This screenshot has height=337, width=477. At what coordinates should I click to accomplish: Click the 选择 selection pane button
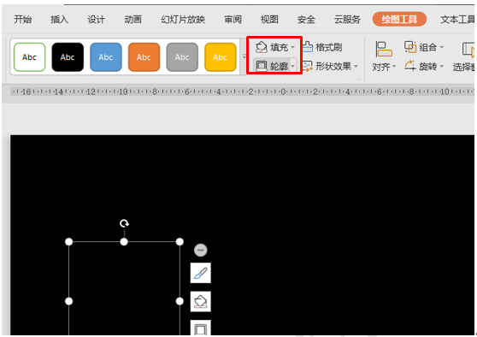tap(463, 56)
